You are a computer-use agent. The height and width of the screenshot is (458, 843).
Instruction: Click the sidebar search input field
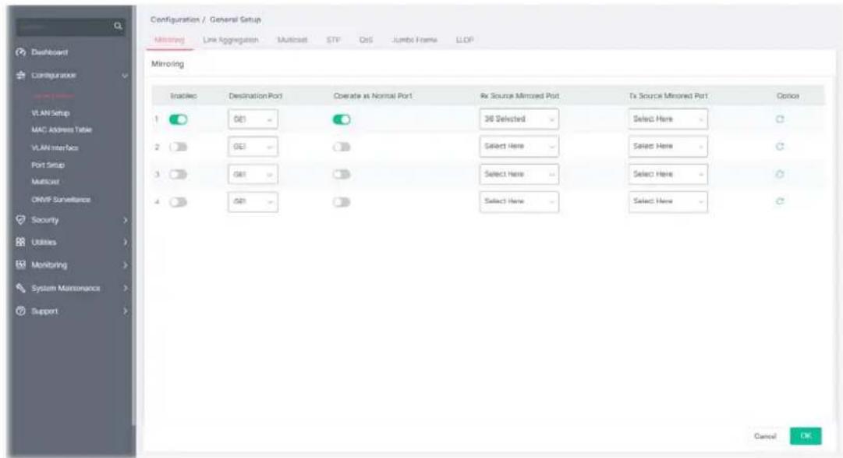click(x=65, y=27)
